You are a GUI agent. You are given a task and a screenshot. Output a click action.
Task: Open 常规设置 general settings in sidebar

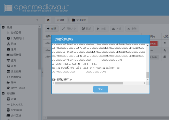16,33
